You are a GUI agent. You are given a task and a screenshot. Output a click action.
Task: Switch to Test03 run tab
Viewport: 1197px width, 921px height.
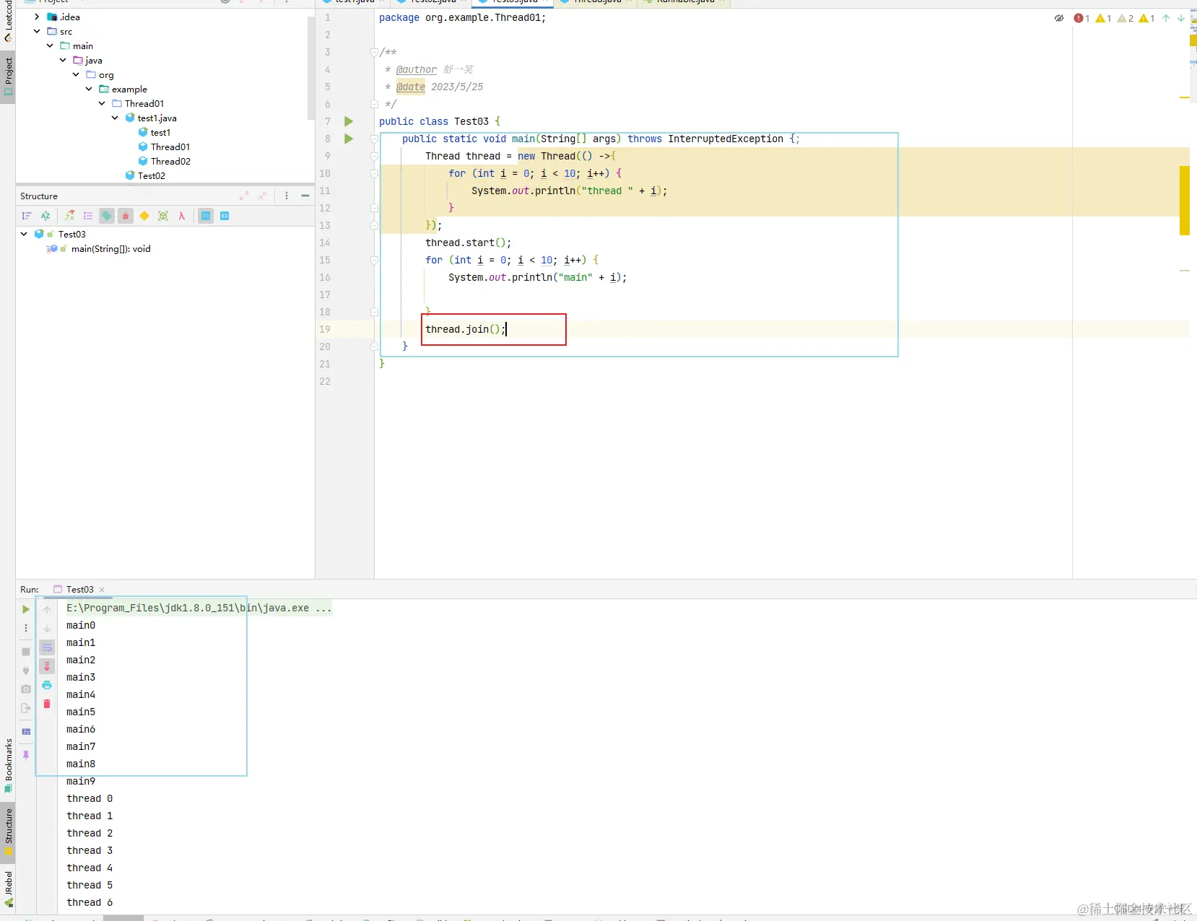coord(79,589)
